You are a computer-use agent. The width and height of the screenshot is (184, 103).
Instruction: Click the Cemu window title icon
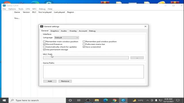[x=4, y=5]
